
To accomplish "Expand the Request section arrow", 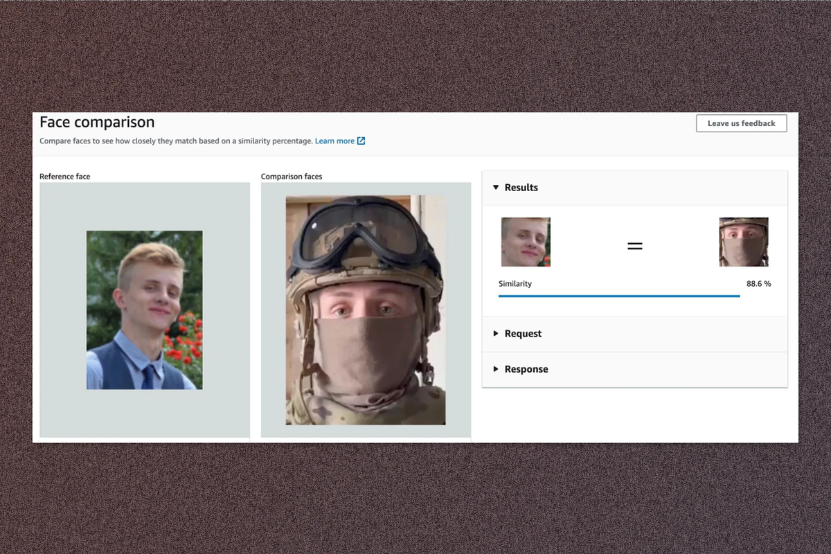I will 496,334.
